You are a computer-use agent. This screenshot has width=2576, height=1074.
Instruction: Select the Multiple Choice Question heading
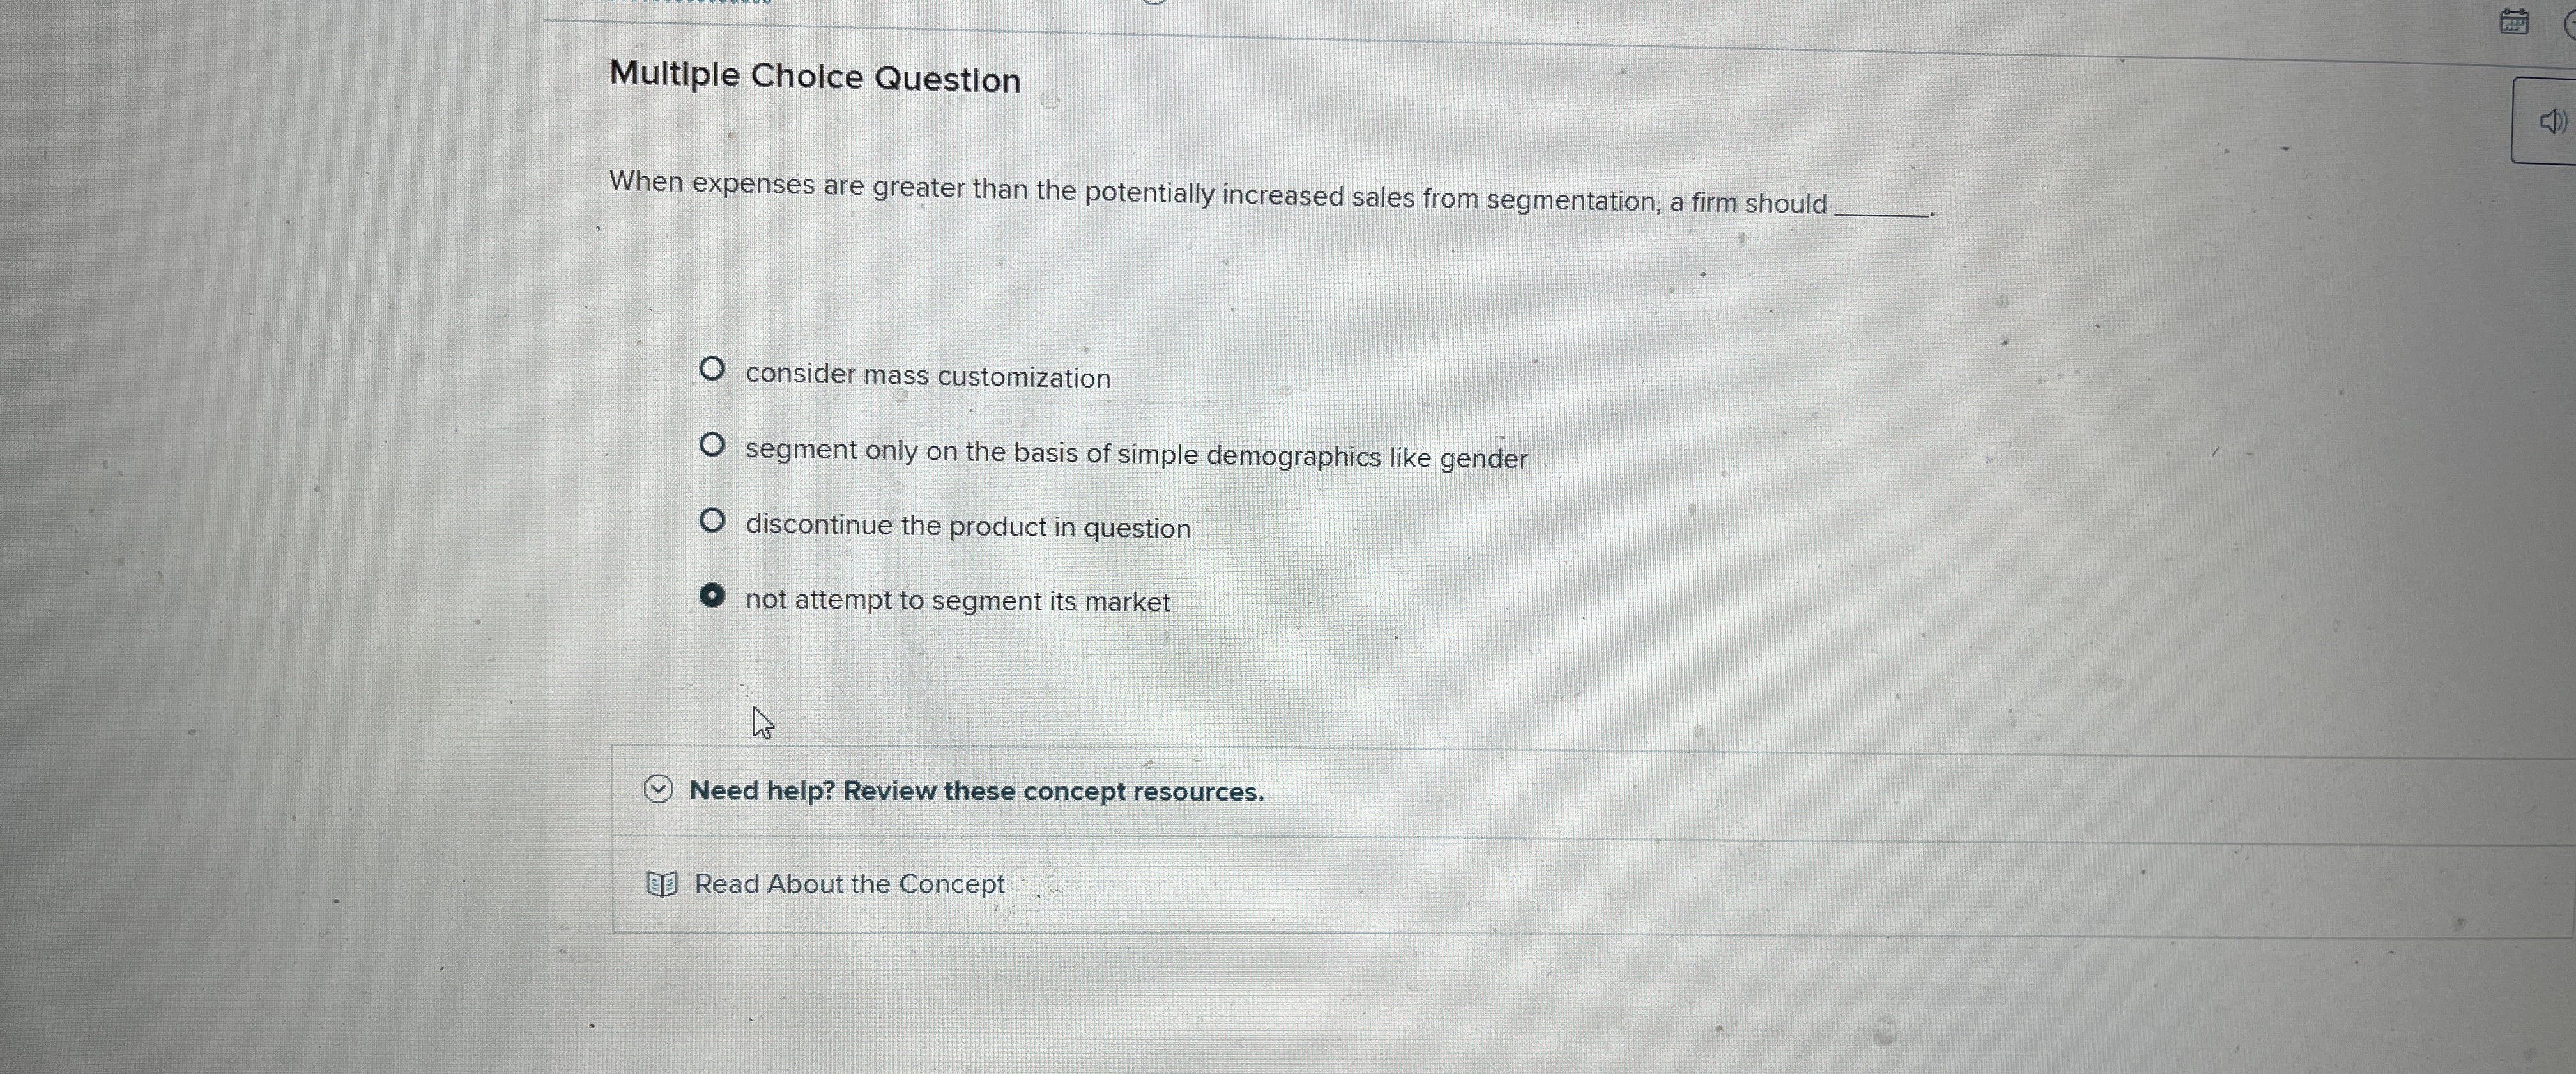814,77
